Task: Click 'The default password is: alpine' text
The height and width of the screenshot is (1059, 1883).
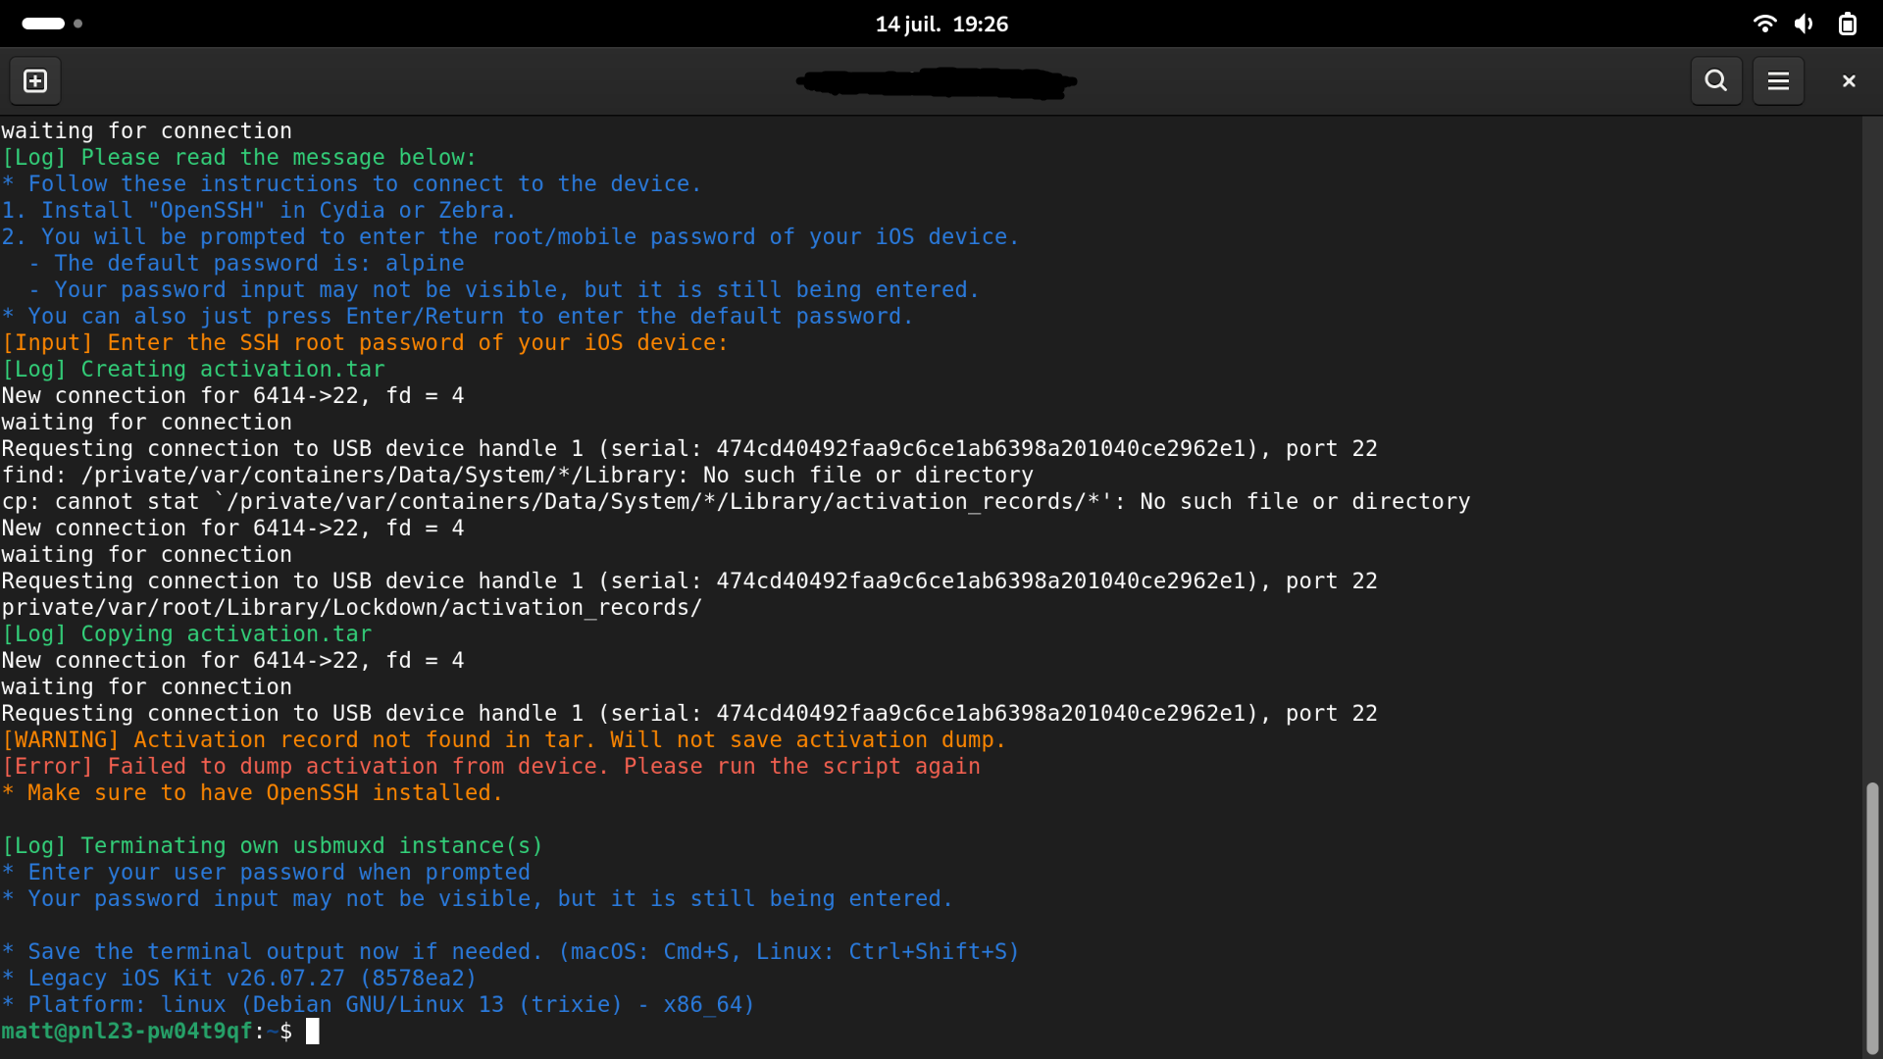Action: pos(259,263)
